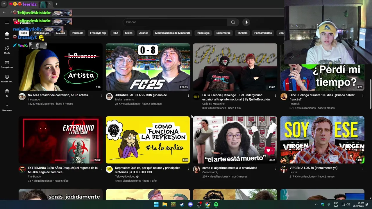Open Onlinemami_ channel avatar
372x209 pixels.
pyautogui.click(x=196, y=170)
